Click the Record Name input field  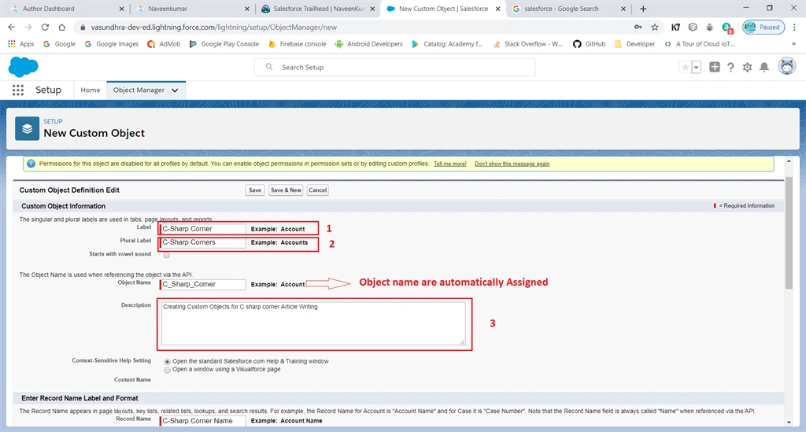pos(203,421)
